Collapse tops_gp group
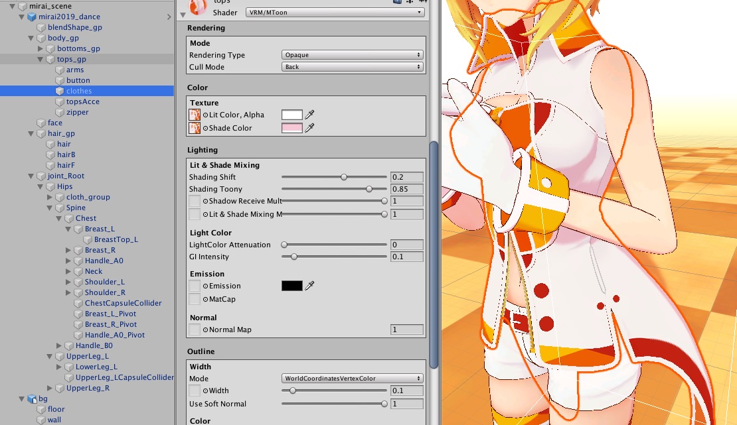The image size is (737, 425). 41,59
